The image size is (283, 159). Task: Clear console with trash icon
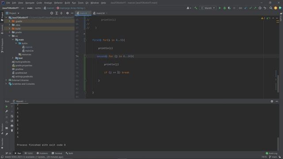click(12, 130)
